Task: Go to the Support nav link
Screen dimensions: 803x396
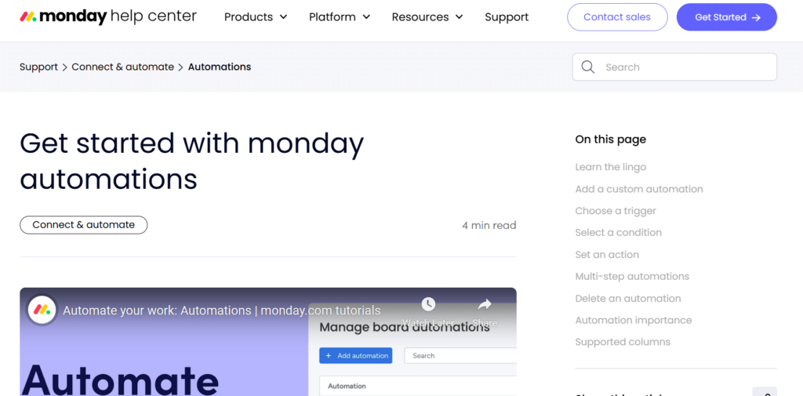Action: click(507, 17)
